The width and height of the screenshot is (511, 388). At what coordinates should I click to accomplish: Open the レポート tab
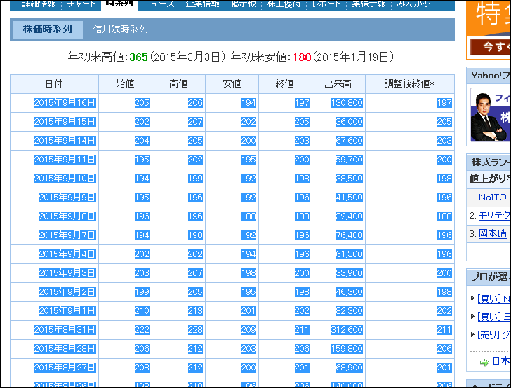pyautogui.click(x=326, y=4)
